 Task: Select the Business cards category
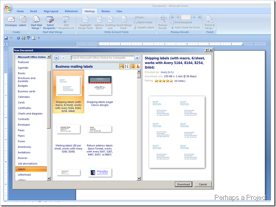click(26, 91)
